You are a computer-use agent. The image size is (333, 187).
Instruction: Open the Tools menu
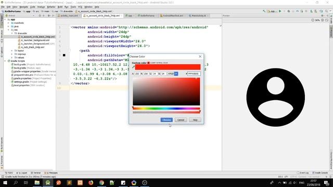[73, 7]
